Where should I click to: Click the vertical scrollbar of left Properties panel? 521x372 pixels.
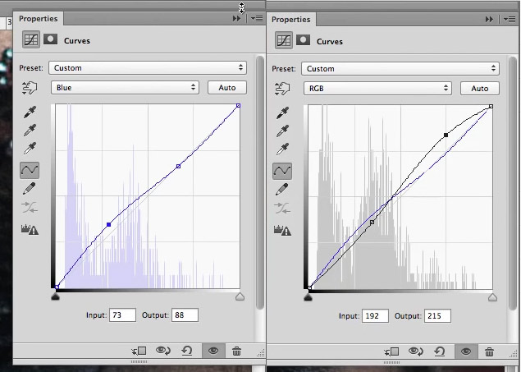260,183
